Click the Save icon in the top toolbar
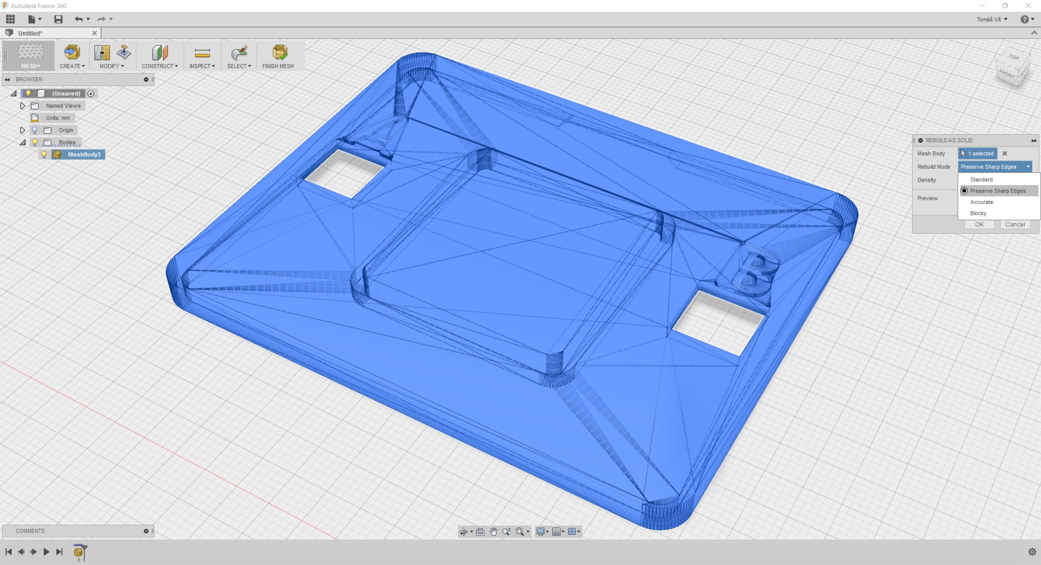Screen dimensions: 1041x565 click(58, 19)
